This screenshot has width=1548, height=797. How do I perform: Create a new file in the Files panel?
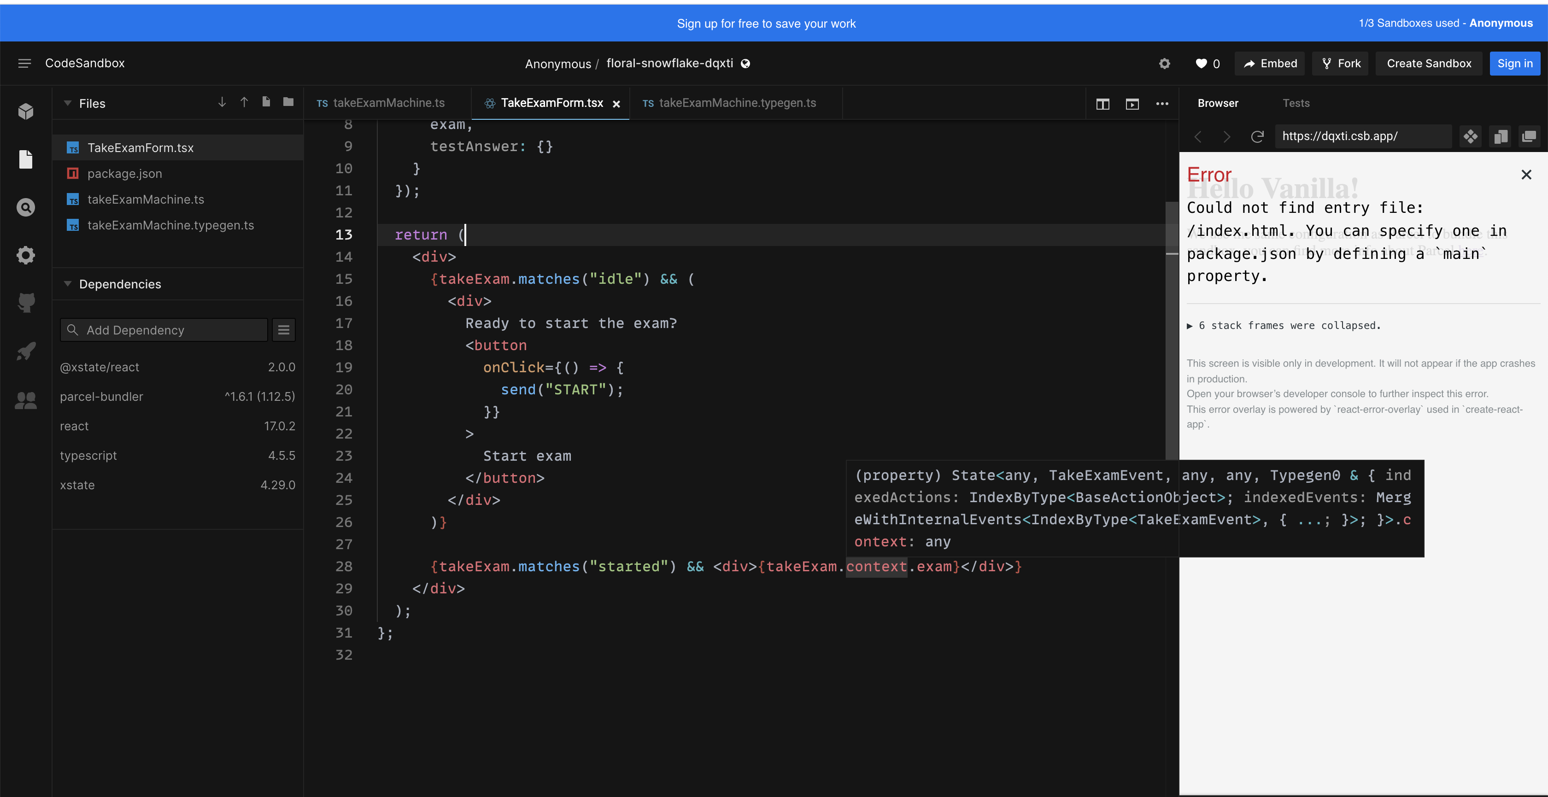266,102
